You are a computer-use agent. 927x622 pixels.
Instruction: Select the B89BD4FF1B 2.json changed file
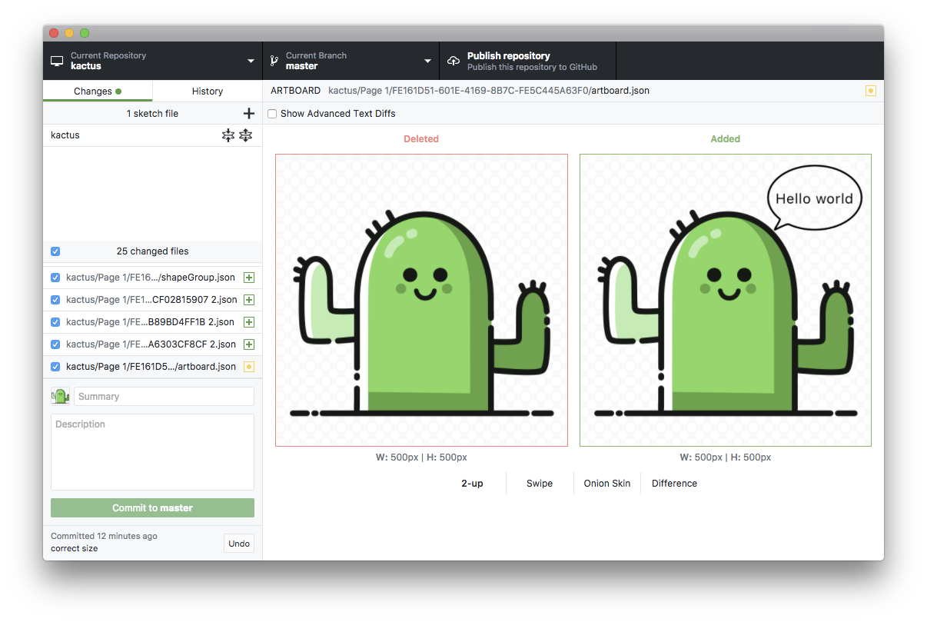coord(153,322)
